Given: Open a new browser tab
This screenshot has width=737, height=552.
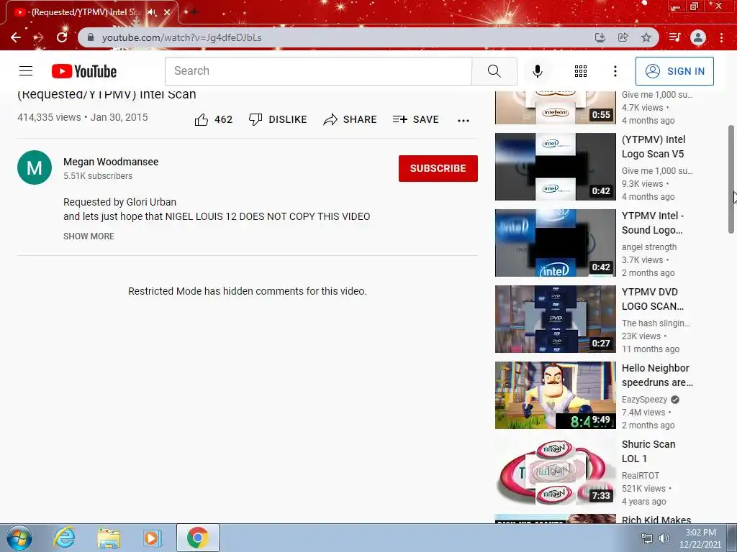Looking at the screenshot, I should 194,12.
